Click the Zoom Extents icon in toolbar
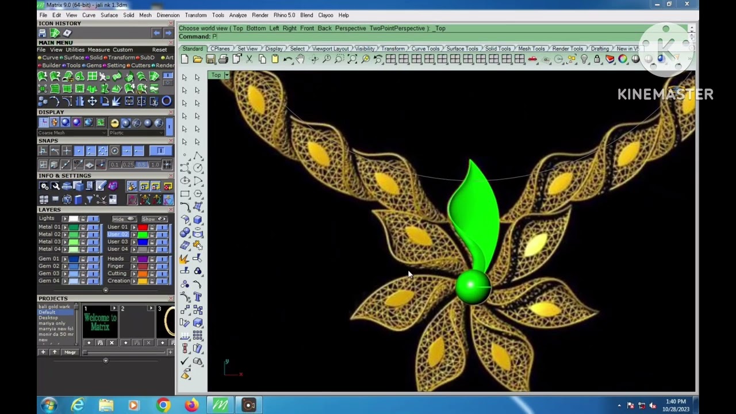Screen dimensions: 736x414 [352, 59]
